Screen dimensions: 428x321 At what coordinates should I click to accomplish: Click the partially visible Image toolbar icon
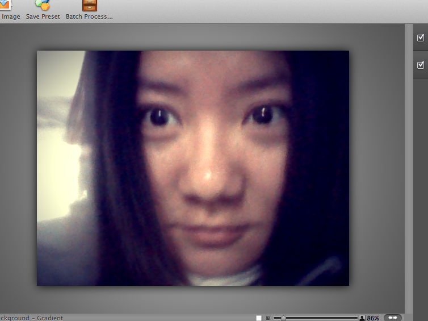(x=5, y=6)
